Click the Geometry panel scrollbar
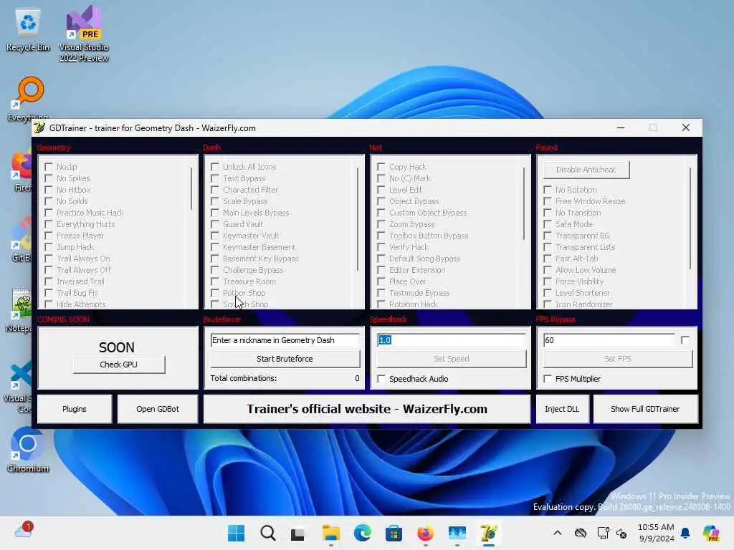This screenshot has width=734, height=550. [191, 188]
